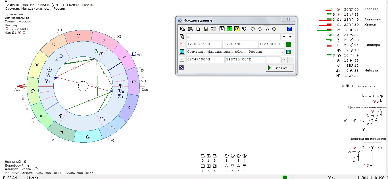
Task: Click the Выполнить button
Action: pyautogui.click(x=279, y=68)
